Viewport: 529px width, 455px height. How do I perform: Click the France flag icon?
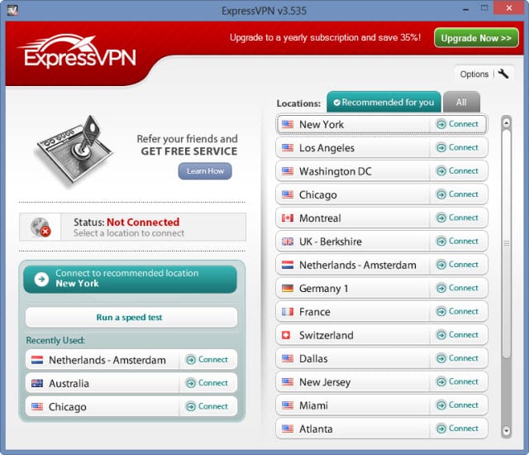coord(288,312)
